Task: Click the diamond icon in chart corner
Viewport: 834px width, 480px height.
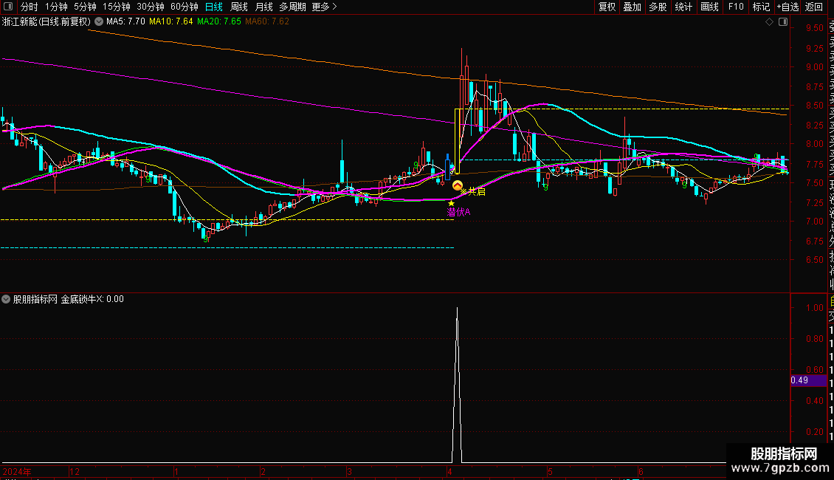Action: (x=769, y=22)
